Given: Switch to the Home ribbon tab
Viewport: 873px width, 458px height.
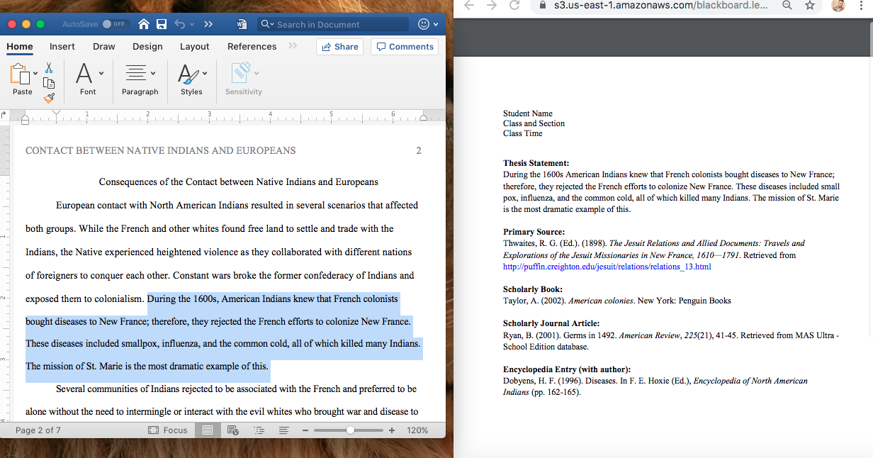Looking at the screenshot, I should (20, 47).
